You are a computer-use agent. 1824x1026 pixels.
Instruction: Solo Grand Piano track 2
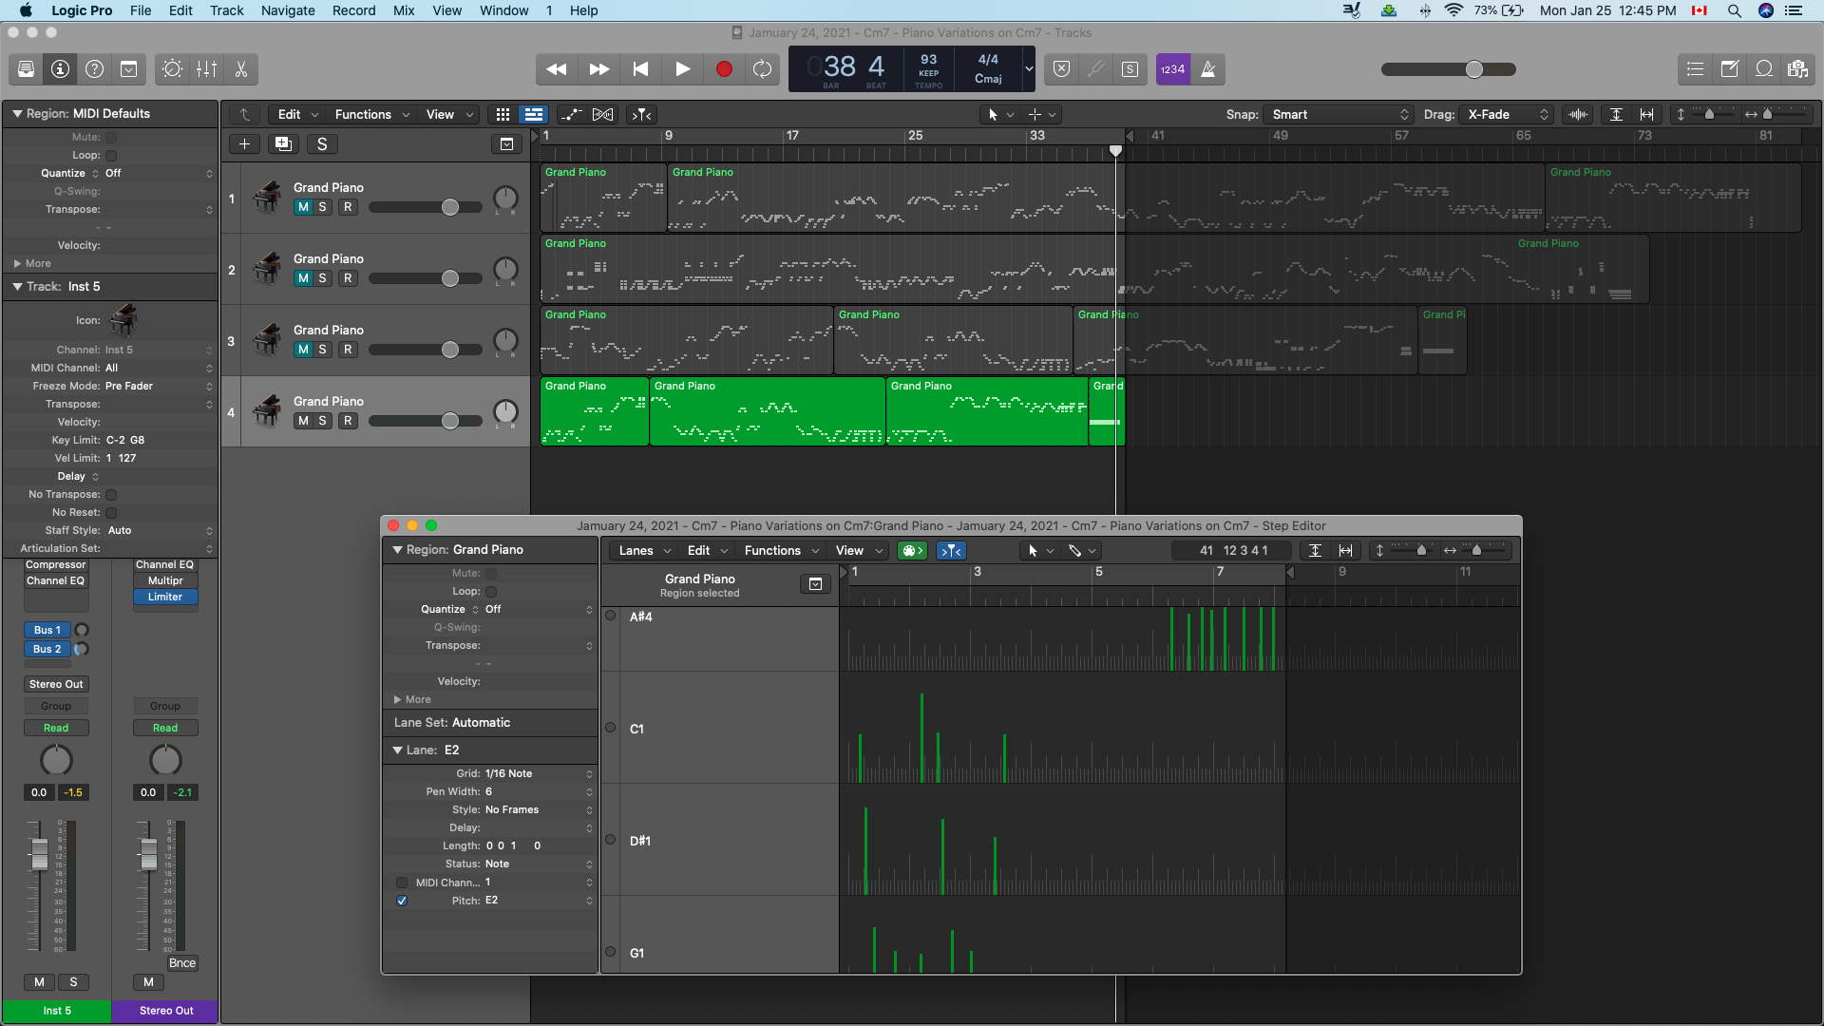[x=323, y=278]
